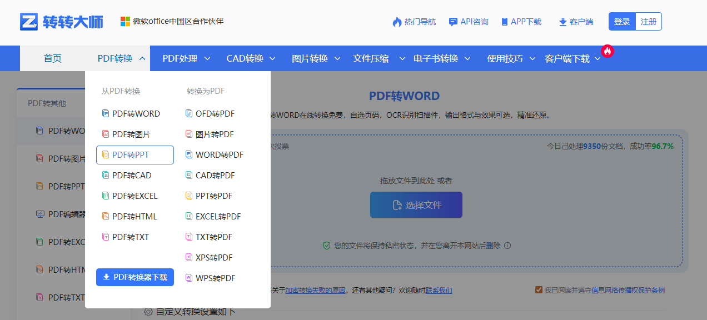Select the PDF转WORD text in the dropdown
The height and width of the screenshot is (320, 707).
pos(136,113)
